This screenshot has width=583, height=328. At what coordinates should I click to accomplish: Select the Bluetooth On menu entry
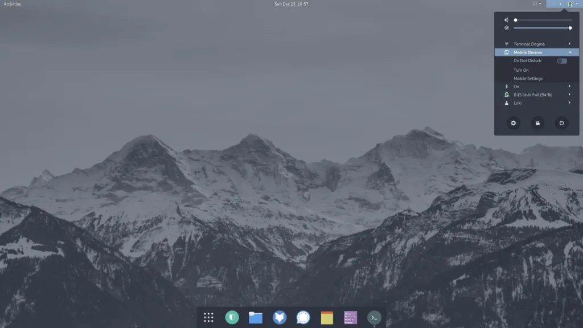(536, 87)
